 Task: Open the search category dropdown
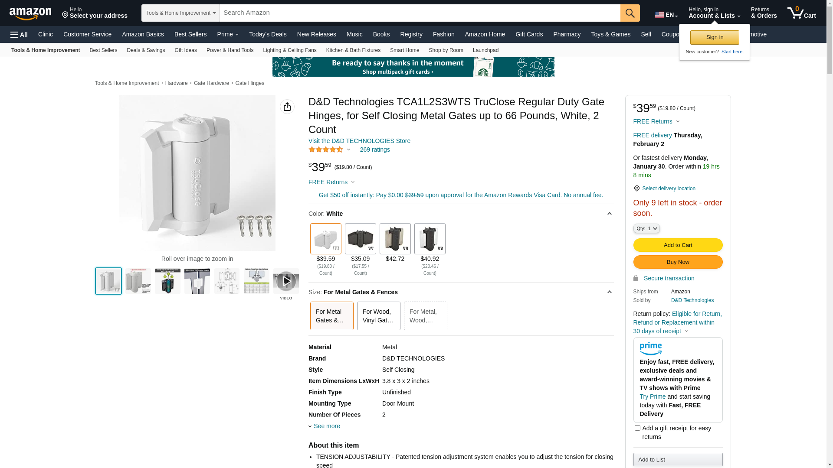click(x=180, y=13)
